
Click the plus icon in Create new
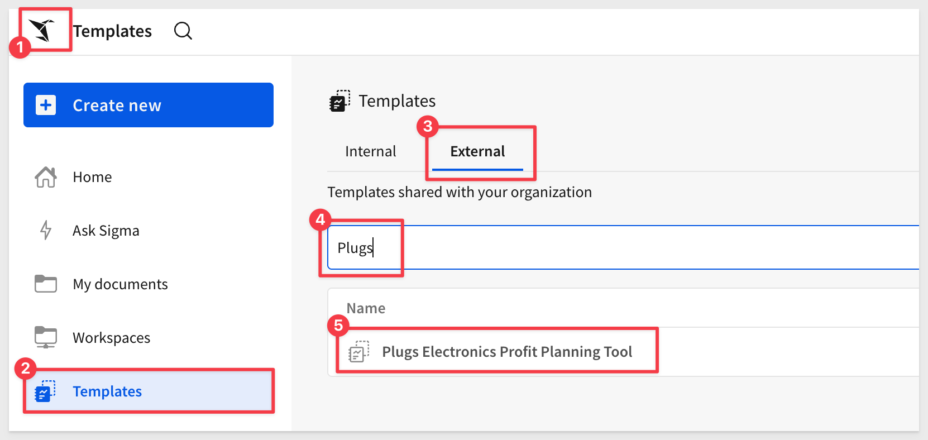(x=46, y=105)
